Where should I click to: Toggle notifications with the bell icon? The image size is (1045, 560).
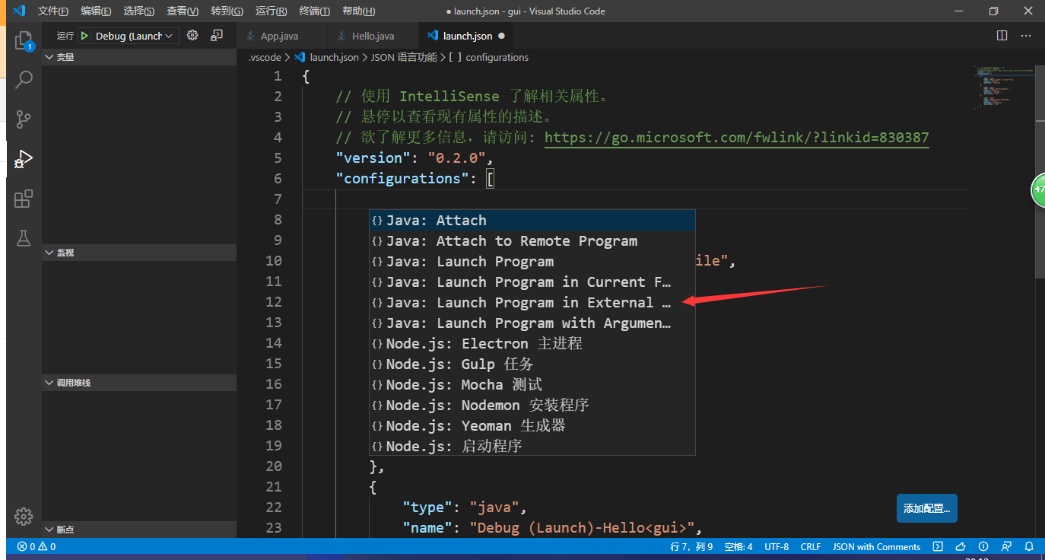point(1030,546)
